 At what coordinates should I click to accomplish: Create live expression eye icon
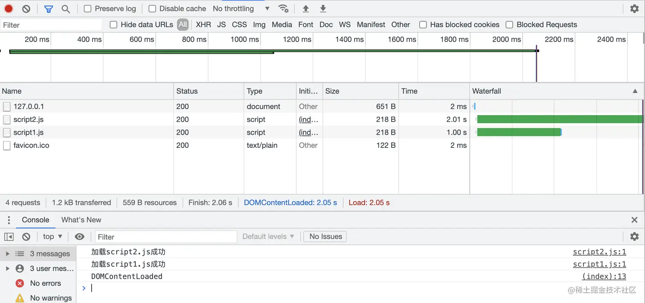(x=79, y=237)
